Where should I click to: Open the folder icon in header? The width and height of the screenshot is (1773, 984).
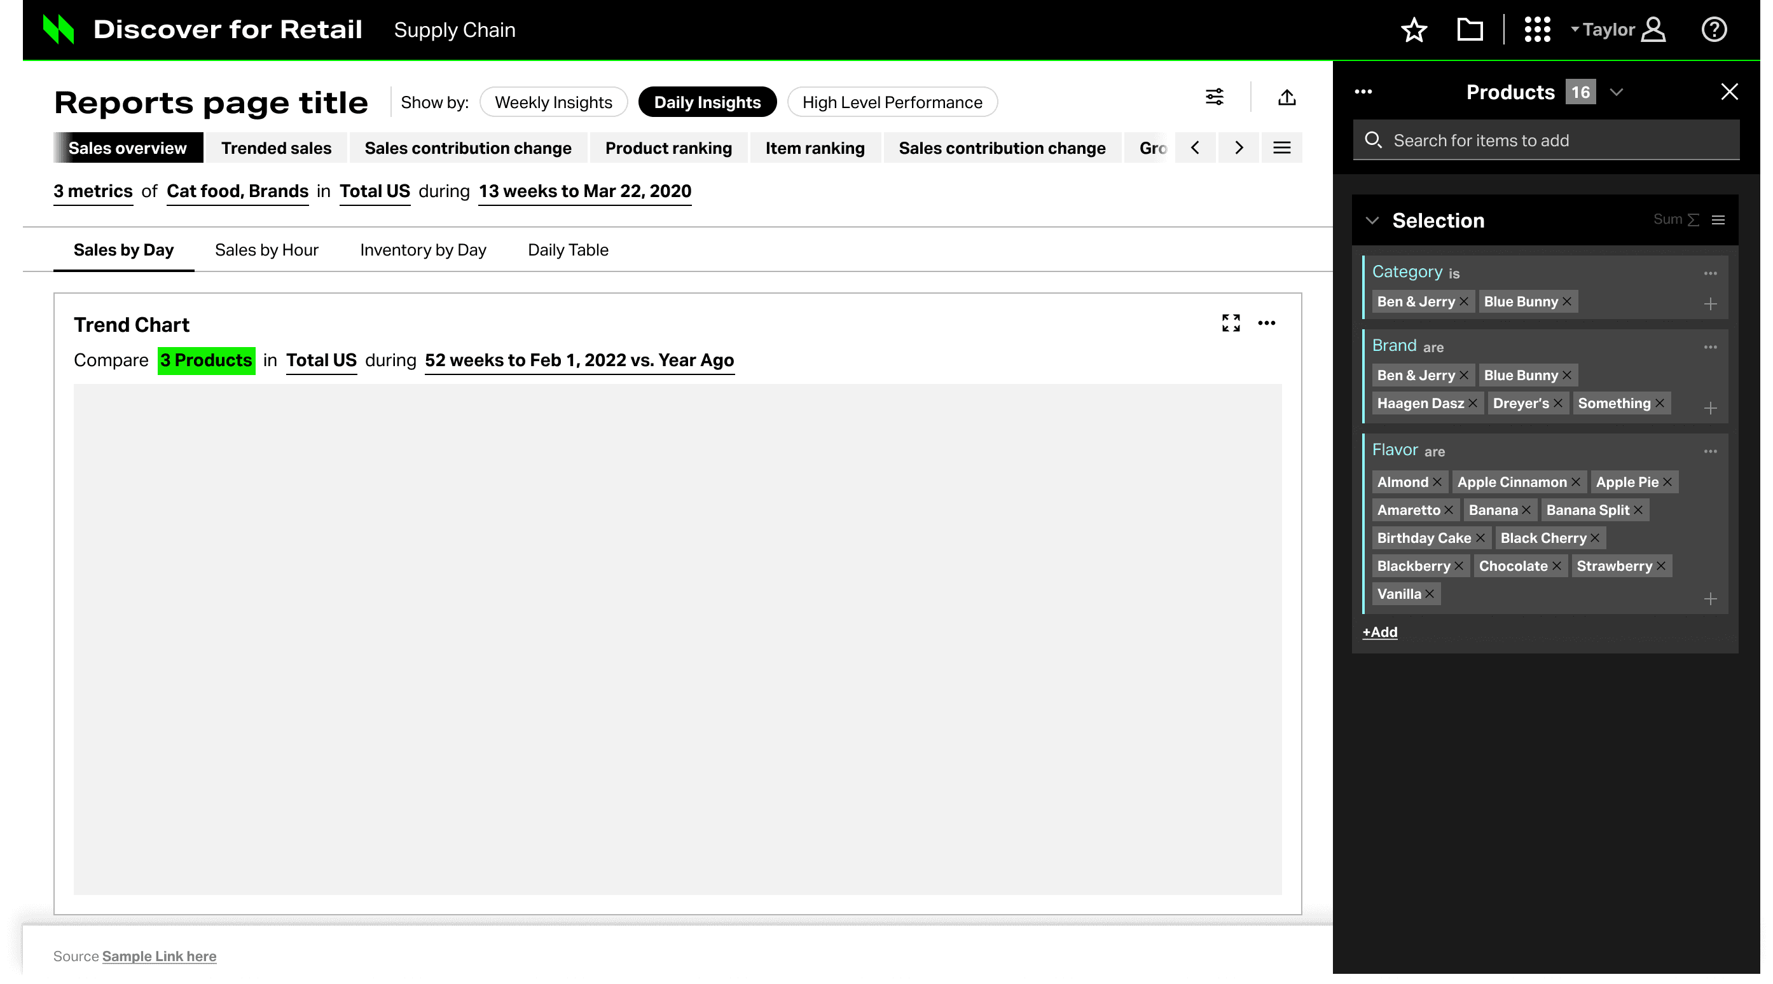[1470, 30]
